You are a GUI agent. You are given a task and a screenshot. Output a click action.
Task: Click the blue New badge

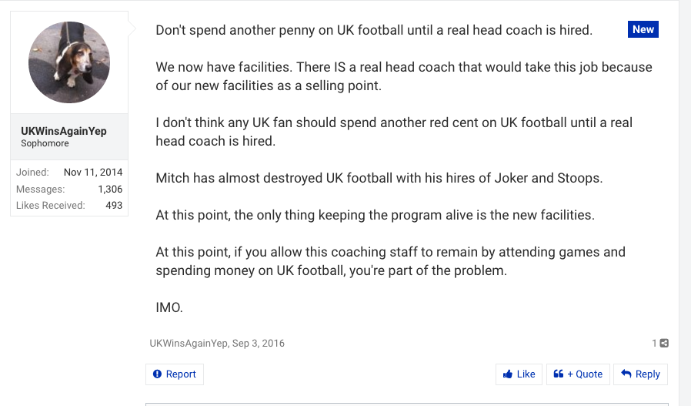[643, 30]
